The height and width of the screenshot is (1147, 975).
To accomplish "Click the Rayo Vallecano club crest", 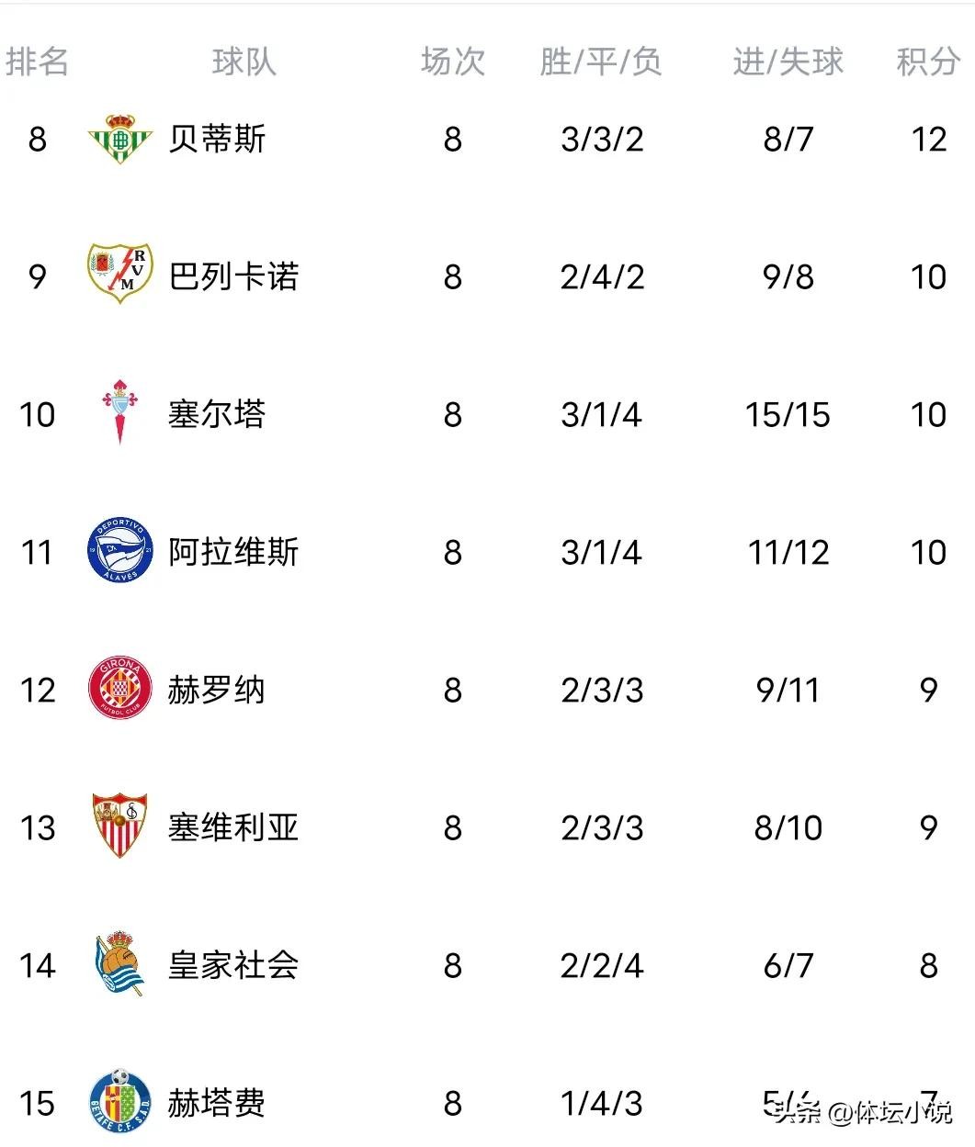I will click(x=119, y=274).
